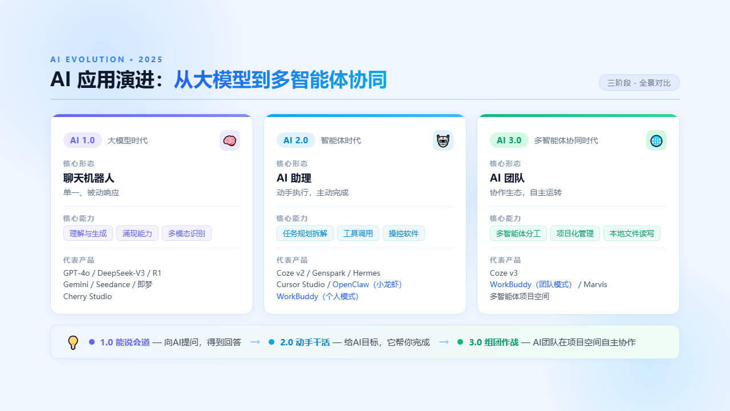
Task: Click the blue dot before 2.0 动手干活
Action: click(x=271, y=342)
